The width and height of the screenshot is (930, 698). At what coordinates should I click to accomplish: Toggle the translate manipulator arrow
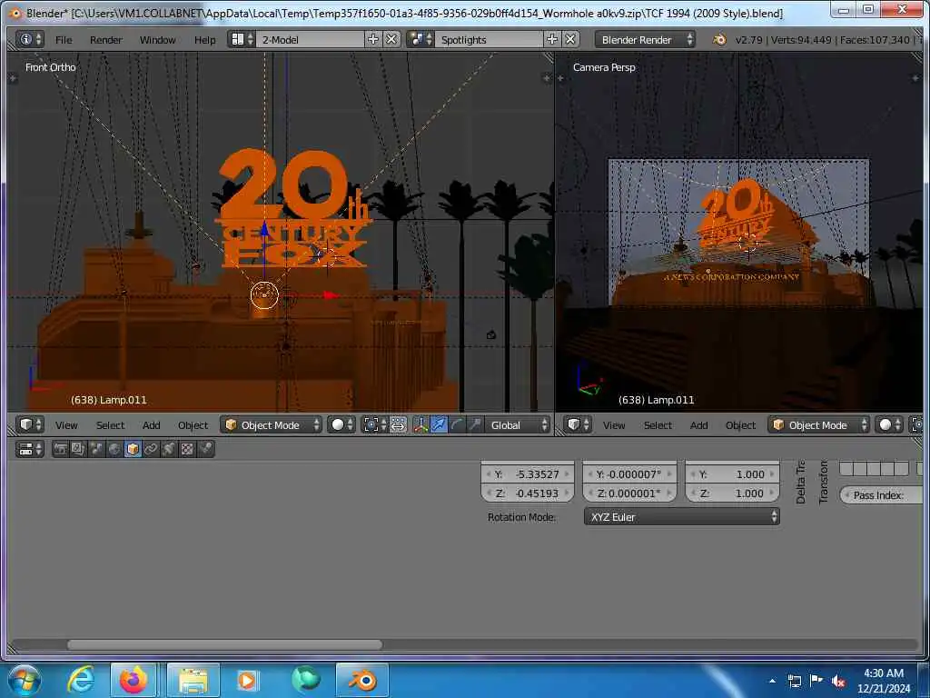(x=439, y=424)
